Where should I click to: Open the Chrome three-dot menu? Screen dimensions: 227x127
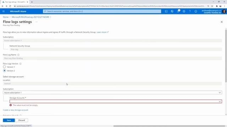(225, 6)
